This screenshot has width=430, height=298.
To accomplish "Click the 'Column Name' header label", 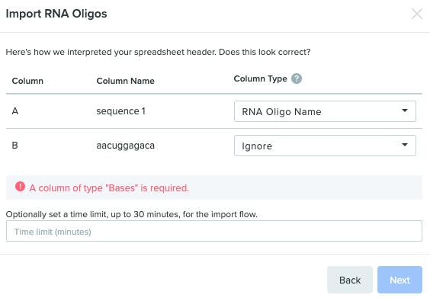I will 125,81.
